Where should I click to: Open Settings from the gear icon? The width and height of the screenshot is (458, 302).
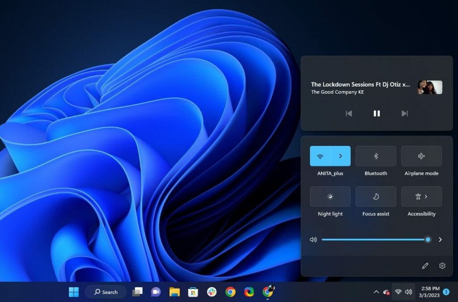coord(442,265)
